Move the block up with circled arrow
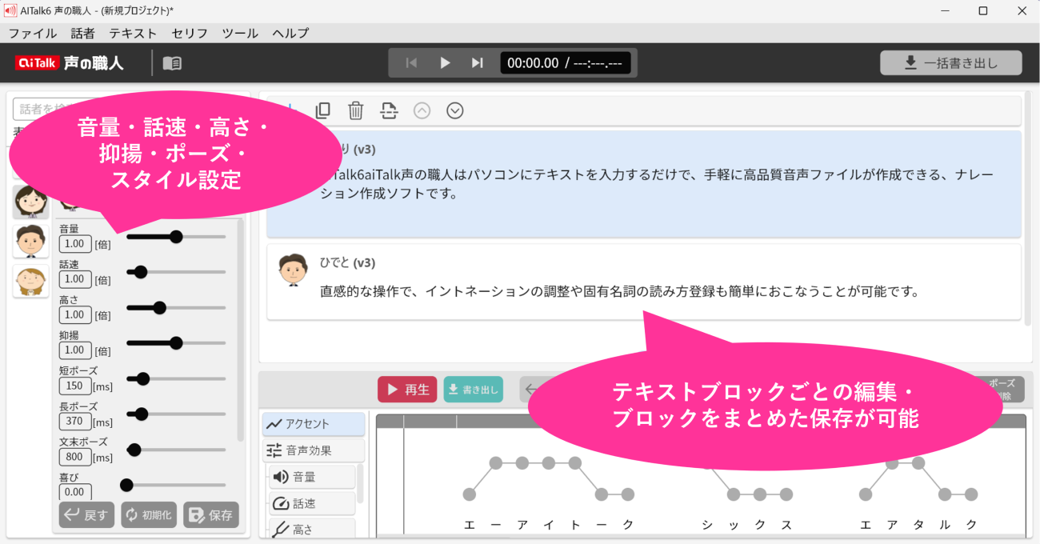The width and height of the screenshot is (1040, 544). tap(422, 110)
